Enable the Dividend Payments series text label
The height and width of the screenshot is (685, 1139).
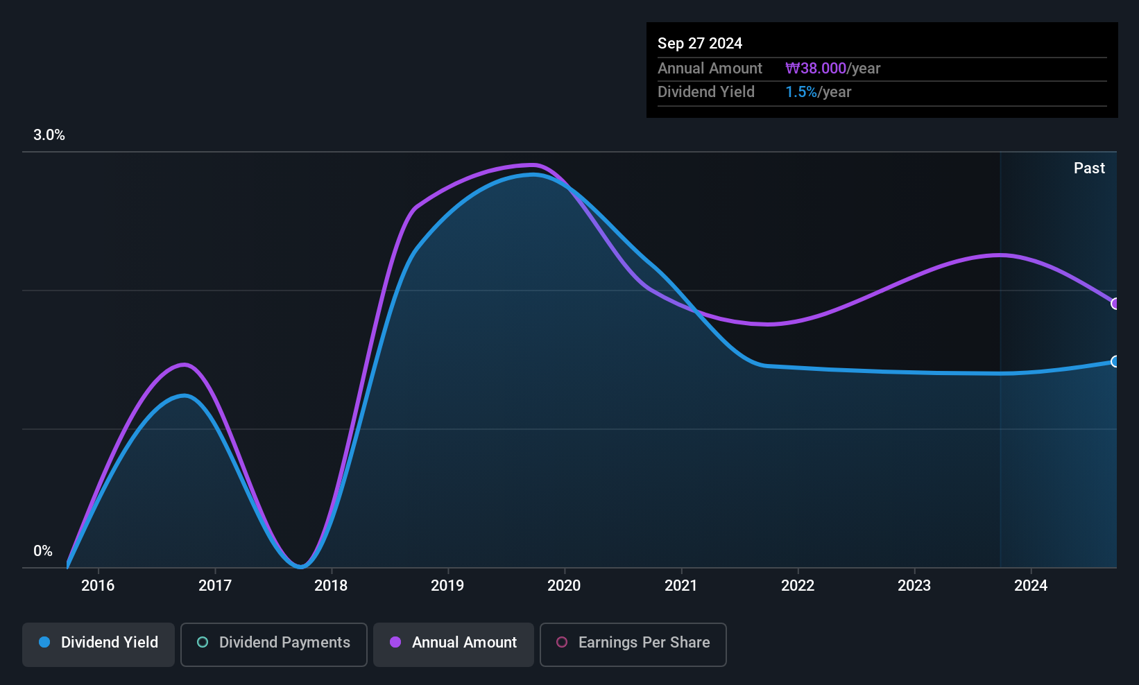(284, 643)
